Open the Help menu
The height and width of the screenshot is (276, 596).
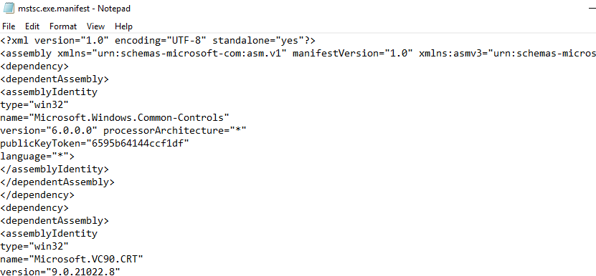(x=123, y=26)
